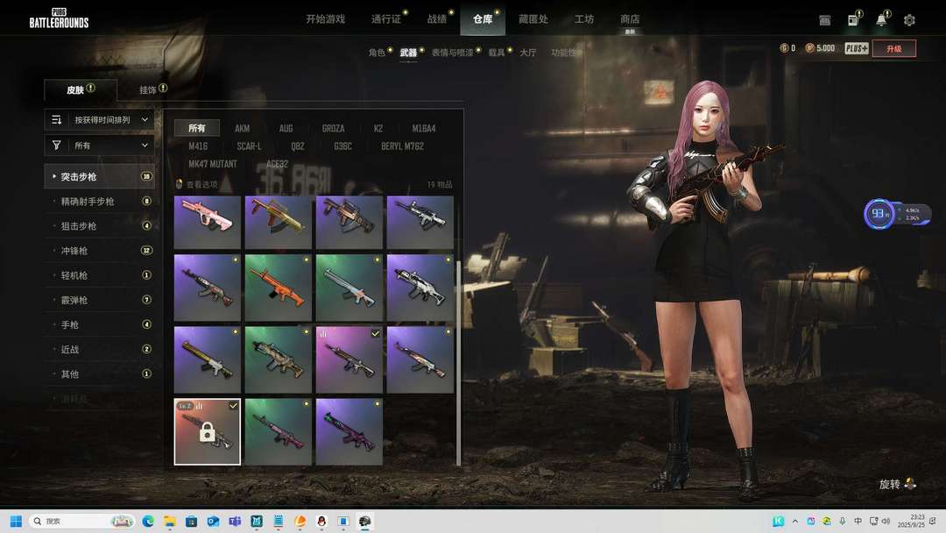Click the 93 performance overlay widget
946x533 pixels.
click(x=897, y=214)
